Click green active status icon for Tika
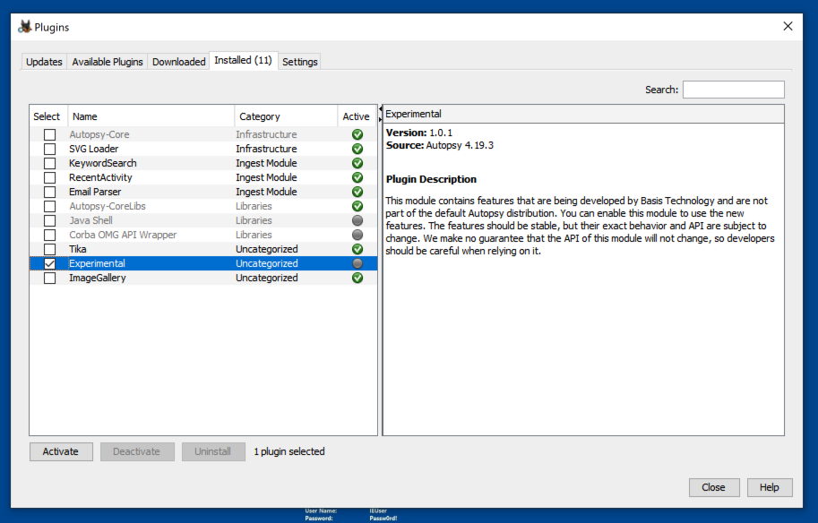This screenshot has width=818, height=523. pyautogui.click(x=357, y=249)
